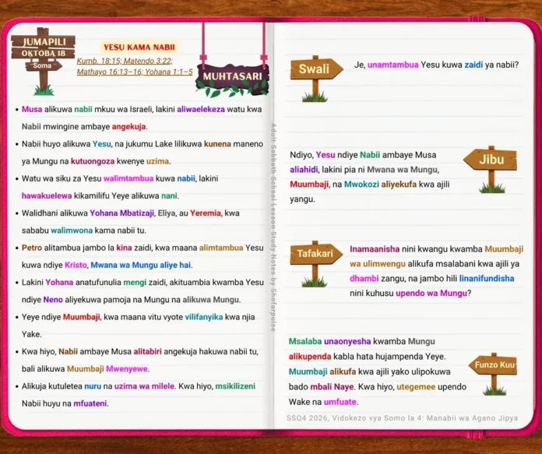The height and width of the screenshot is (454, 542).
Task: Click the purple word "Neno"
Action: point(53,300)
